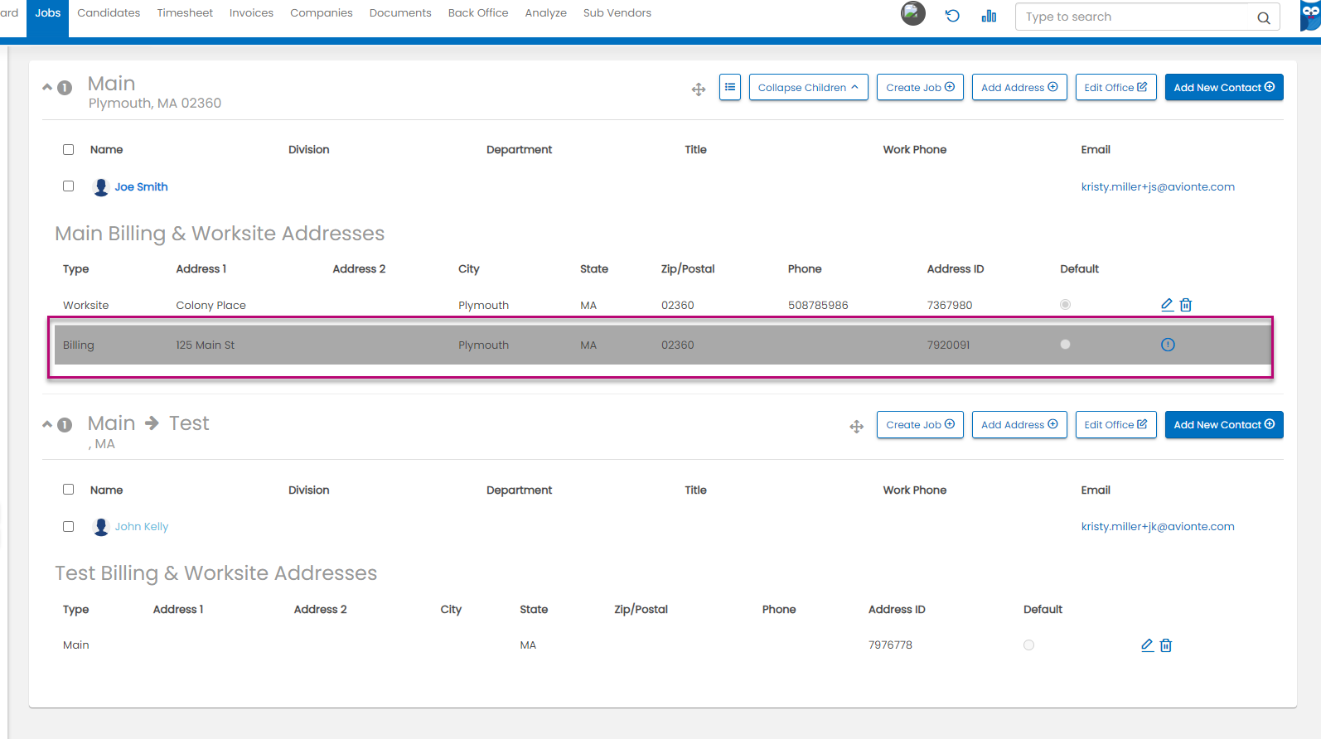Image resolution: width=1321 pixels, height=739 pixels.
Task: Click the Type to search field
Action: pos(1135,17)
